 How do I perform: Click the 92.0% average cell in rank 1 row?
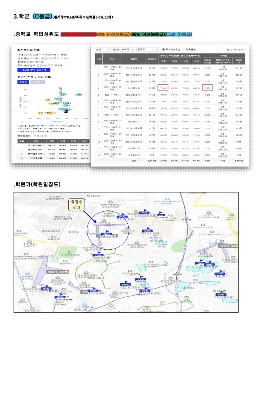(x=163, y=68)
